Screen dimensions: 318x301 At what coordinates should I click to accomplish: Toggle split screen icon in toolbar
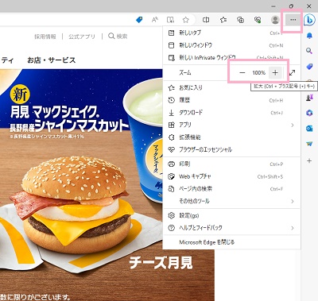(206, 20)
